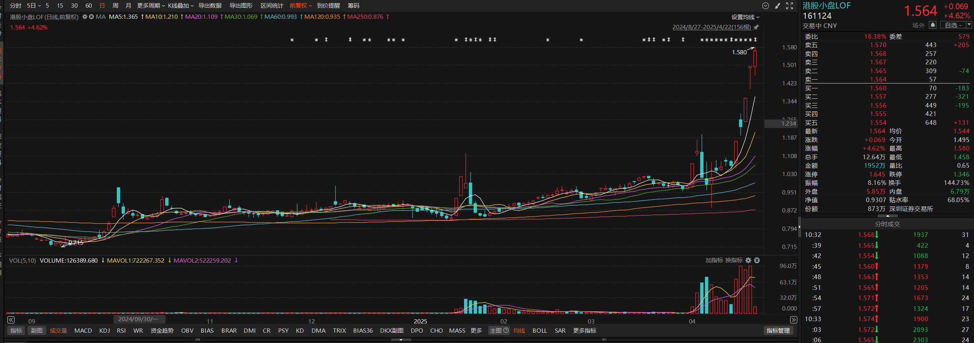Open the 前复权 adjustment dropdown
This screenshot has height=343, width=974.
(x=301, y=6)
